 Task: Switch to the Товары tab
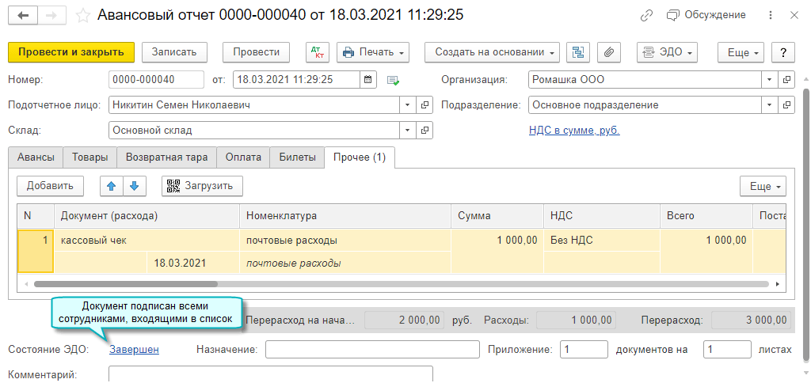(89, 157)
